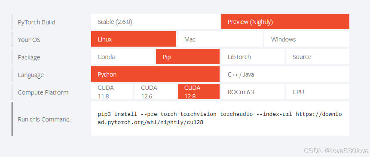Screen dimensions: 370x157
Task: Click the Compute Platform row label
Action: pyautogui.click(x=43, y=92)
